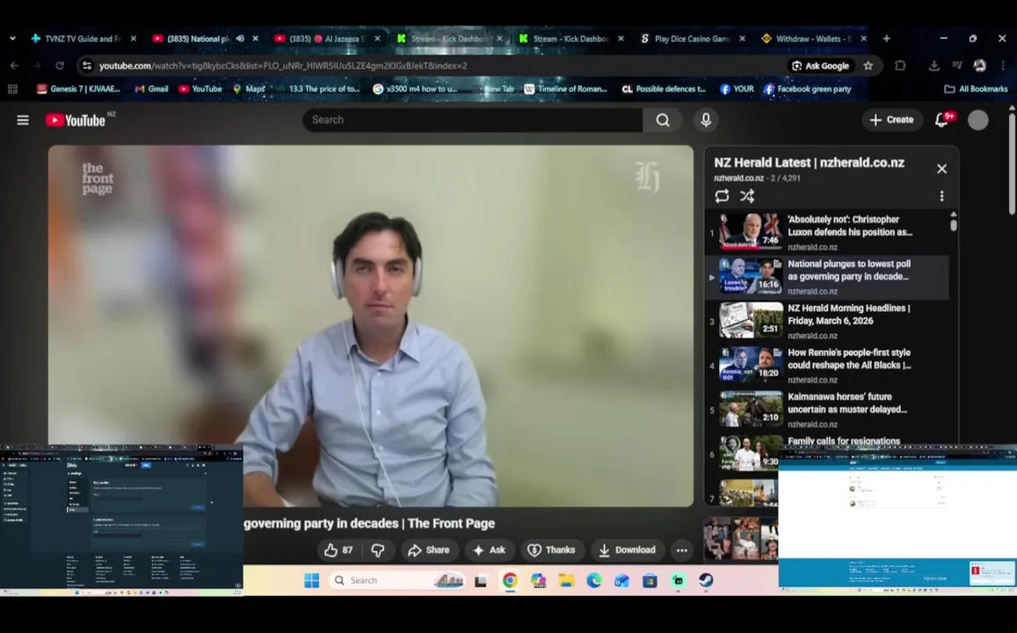Open File Explorer from taskbar
The image size is (1017, 633).
(566, 580)
